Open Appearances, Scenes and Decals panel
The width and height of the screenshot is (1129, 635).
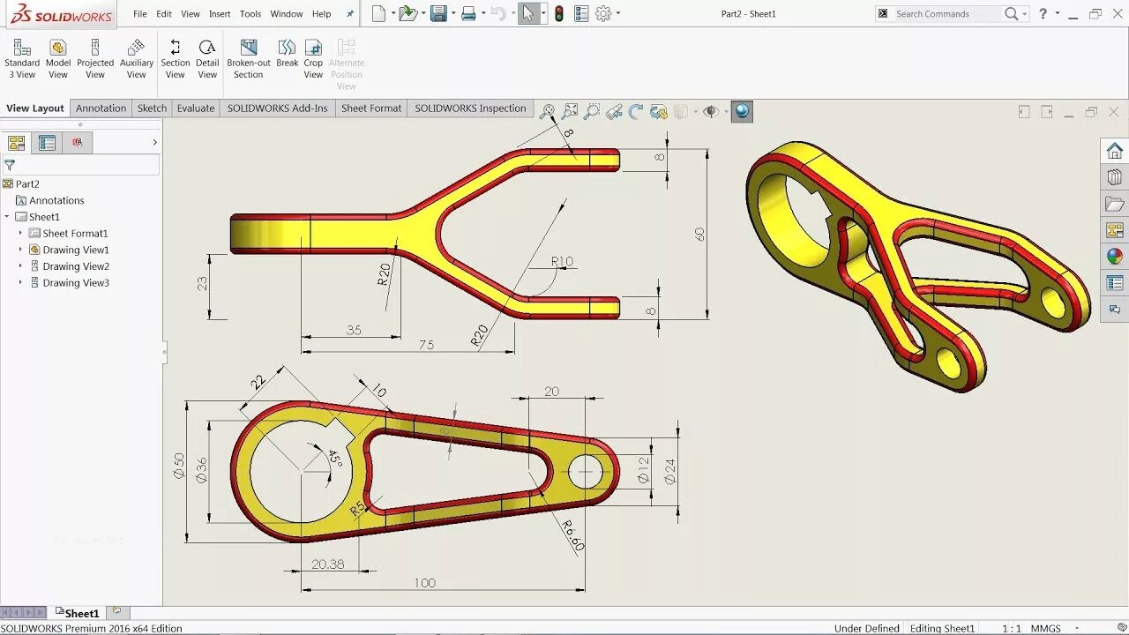1114,257
